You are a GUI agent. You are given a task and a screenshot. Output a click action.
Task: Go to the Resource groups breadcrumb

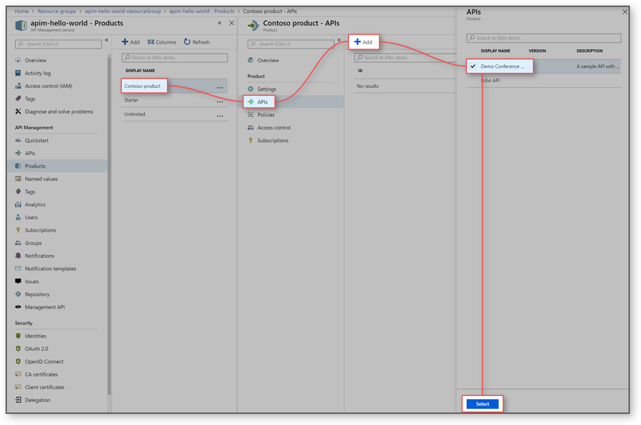tap(57, 12)
